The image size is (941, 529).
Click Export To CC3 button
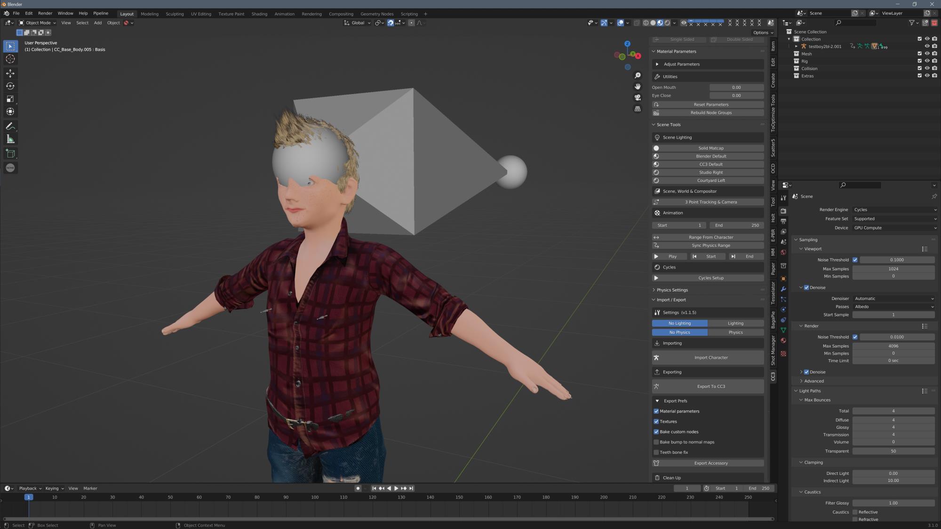point(708,387)
